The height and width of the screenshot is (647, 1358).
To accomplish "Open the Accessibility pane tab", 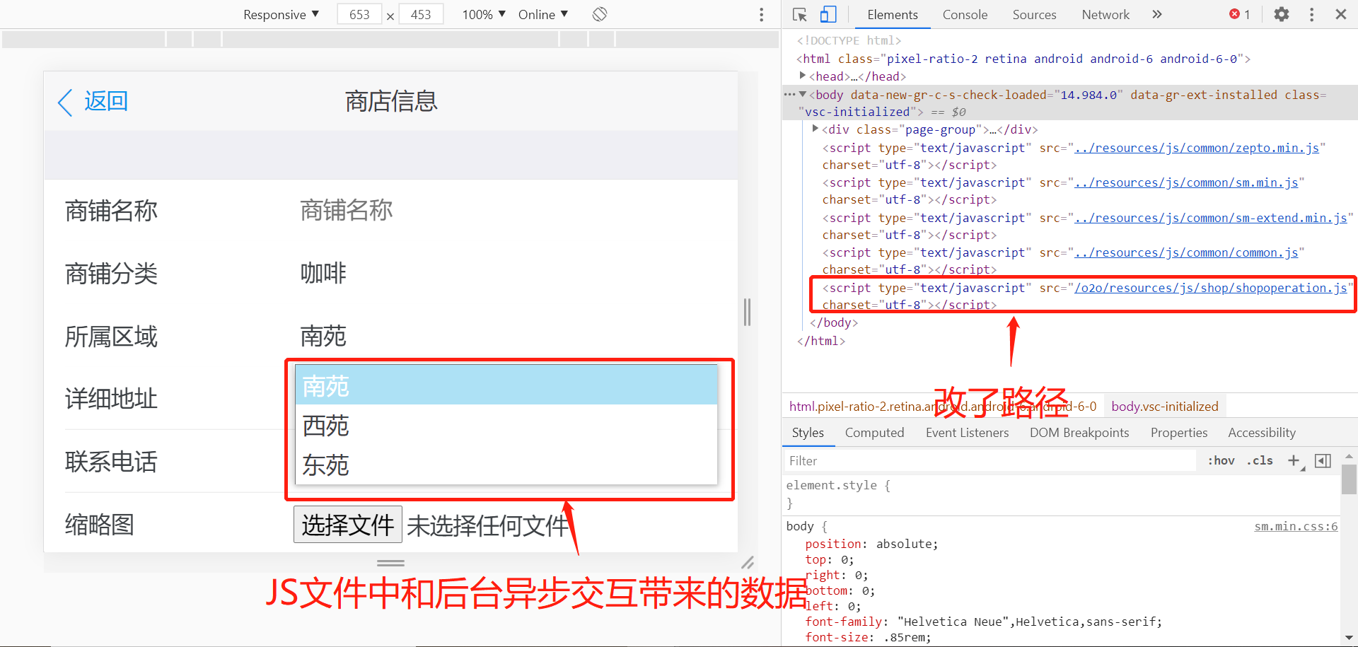I will pyautogui.click(x=1262, y=433).
